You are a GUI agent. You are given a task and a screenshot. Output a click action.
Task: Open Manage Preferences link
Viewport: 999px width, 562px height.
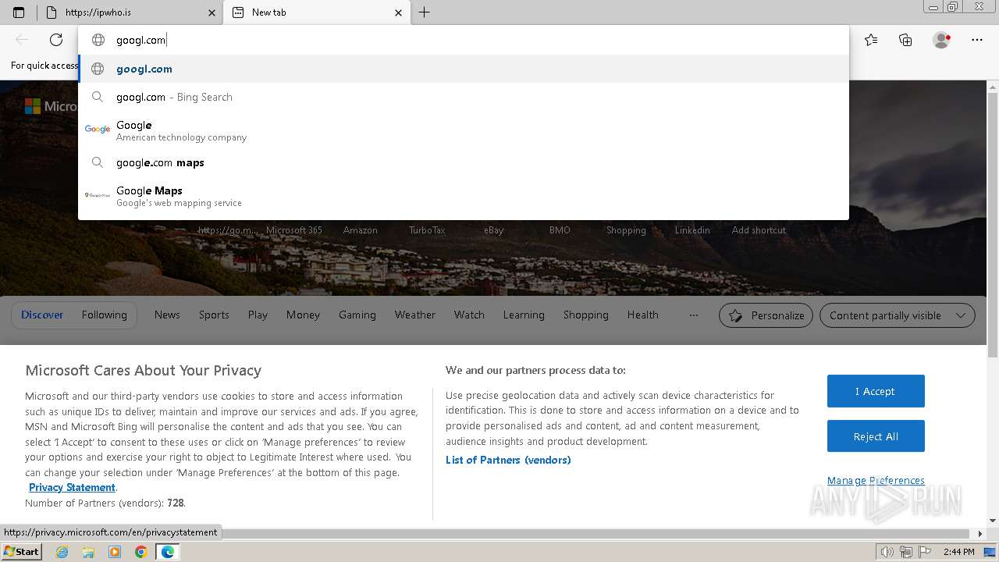(876, 480)
